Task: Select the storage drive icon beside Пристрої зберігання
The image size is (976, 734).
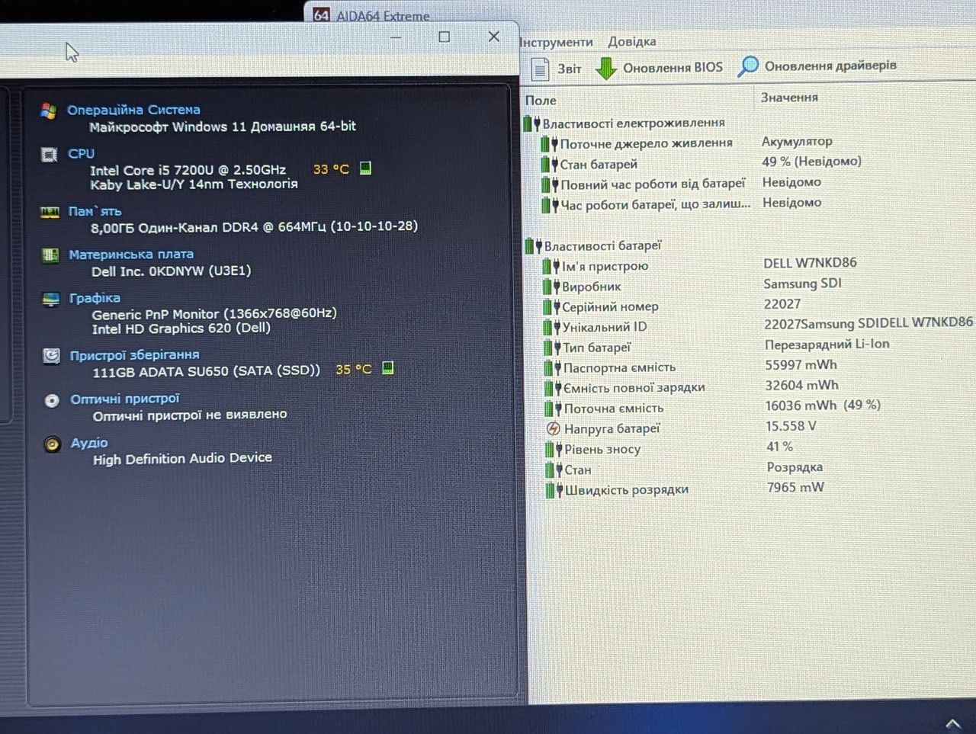Action: tap(51, 356)
